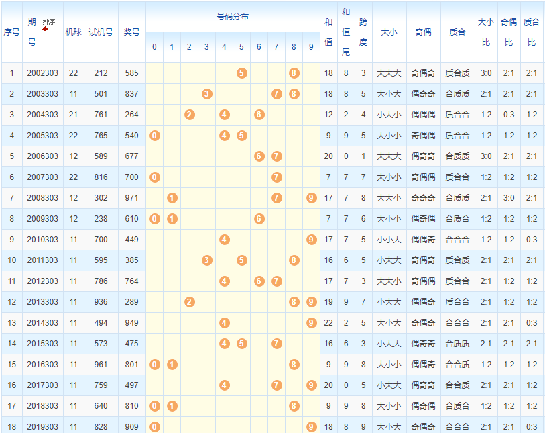The height and width of the screenshot is (433, 545).
Task: Click orange ball 0 in issue 2019303 row
Action: click(x=155, y=427)
